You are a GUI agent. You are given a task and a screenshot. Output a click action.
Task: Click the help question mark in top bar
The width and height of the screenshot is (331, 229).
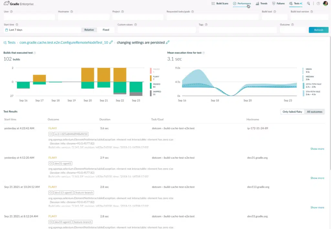click(318, 4)
